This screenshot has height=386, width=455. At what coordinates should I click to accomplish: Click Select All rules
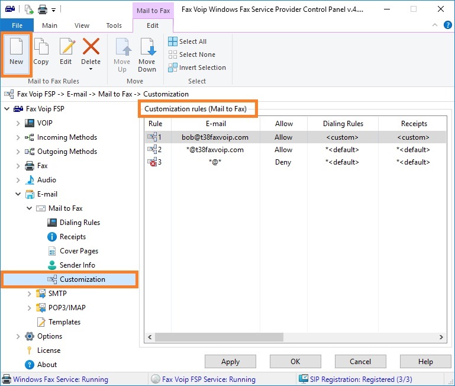point(188,41)
